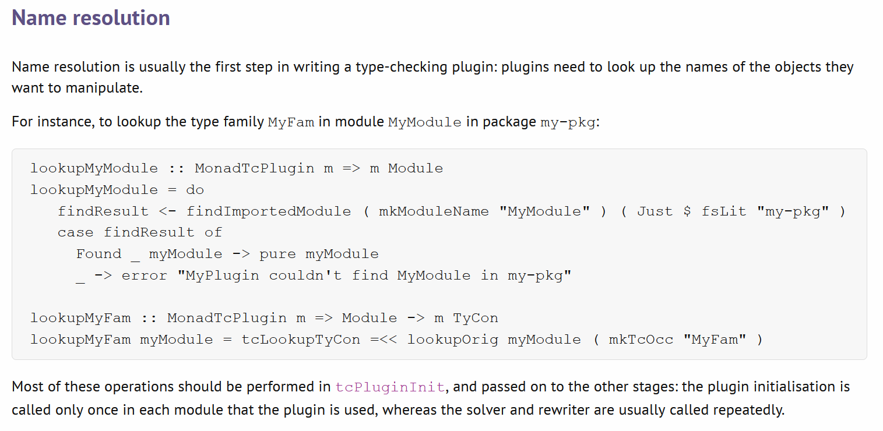Click inline code my-pkg in the intro sentence
Viewport: 883px width, 431px height.
click(568, 123)
